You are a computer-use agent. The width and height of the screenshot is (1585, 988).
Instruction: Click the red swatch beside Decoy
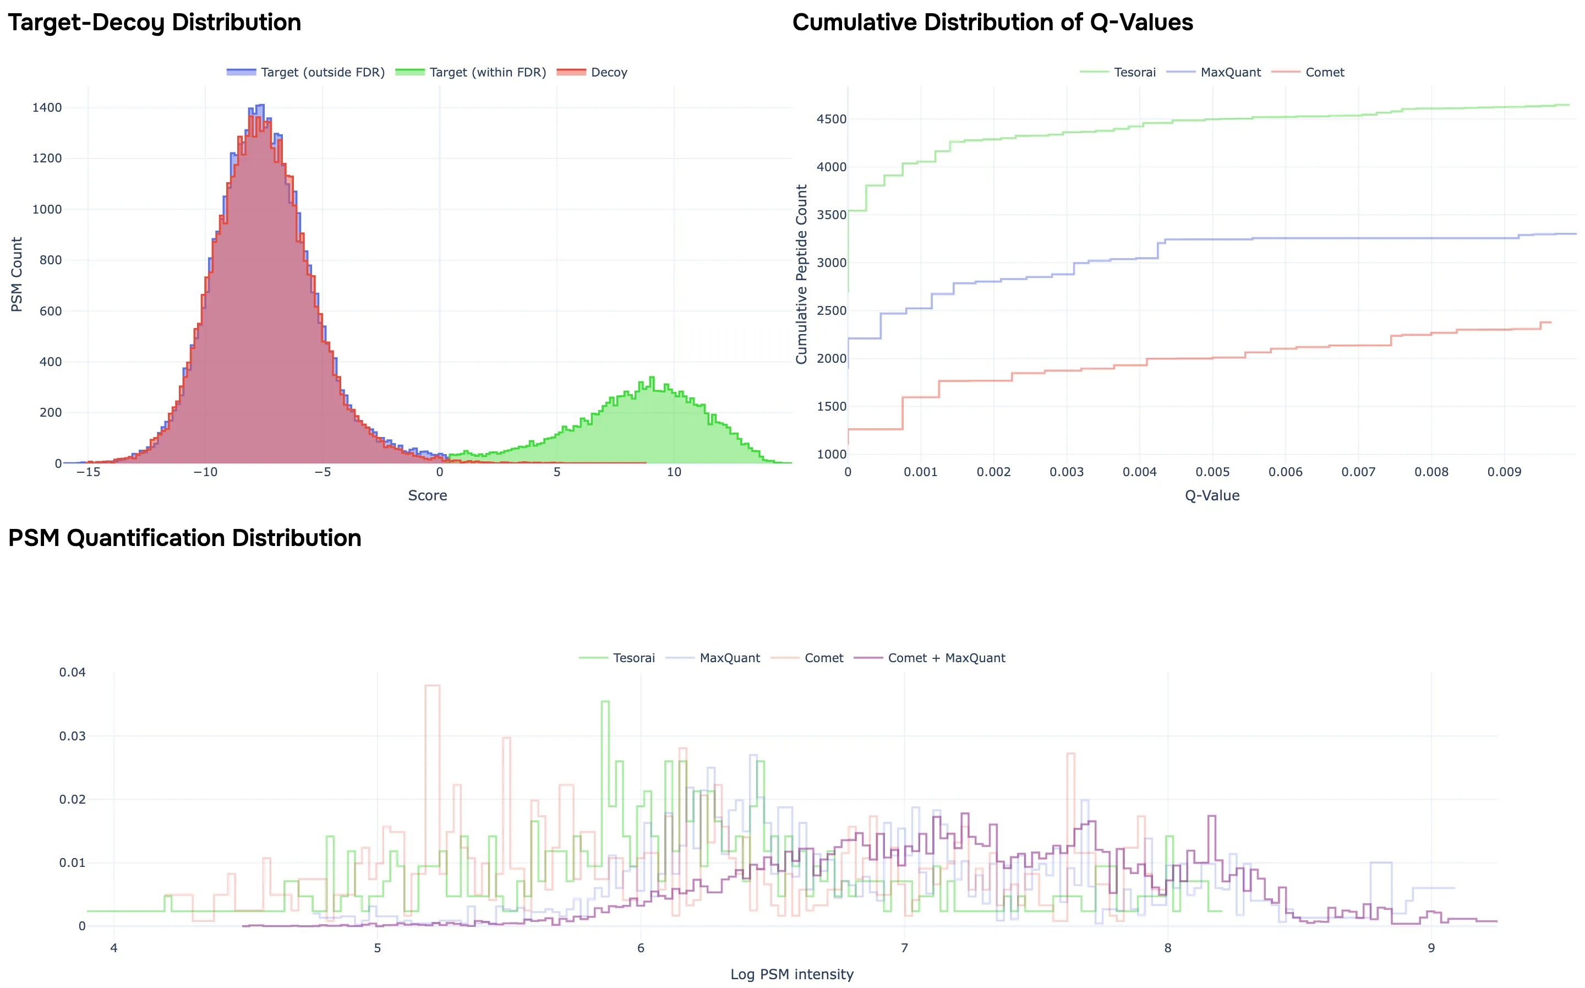573,72
